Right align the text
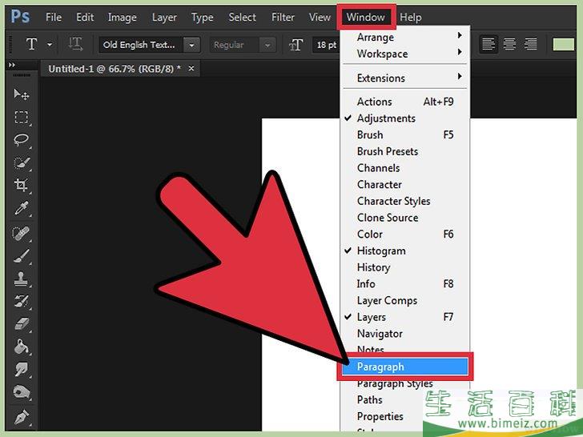This screenshot has height=437, width=583. pos(530,44)
